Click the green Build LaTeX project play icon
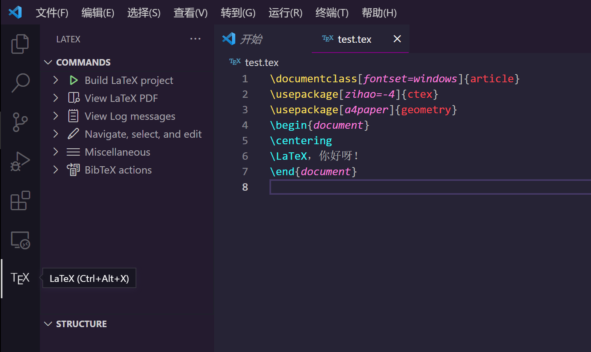Image resolution: width=591 pixels, height=352 pixels. click(73, 80)
